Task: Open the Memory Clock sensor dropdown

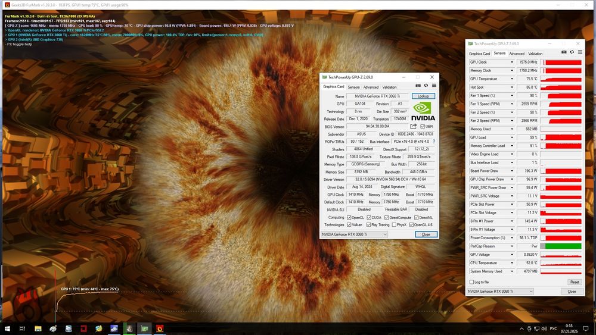Action: click(511, 71)
